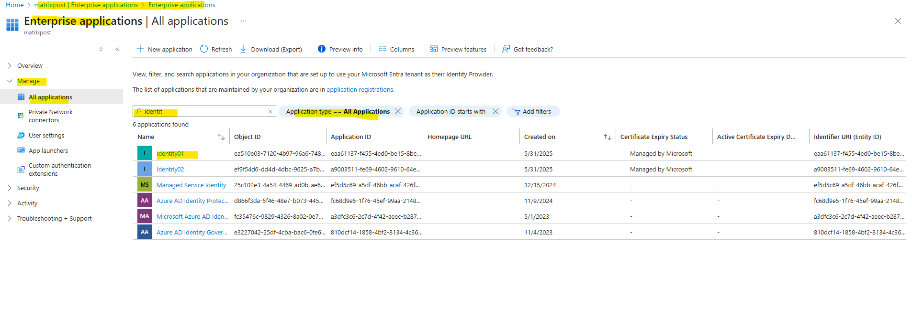Close the Enterprise applications blade
912x309 pixels.
[x=898, y=21]
